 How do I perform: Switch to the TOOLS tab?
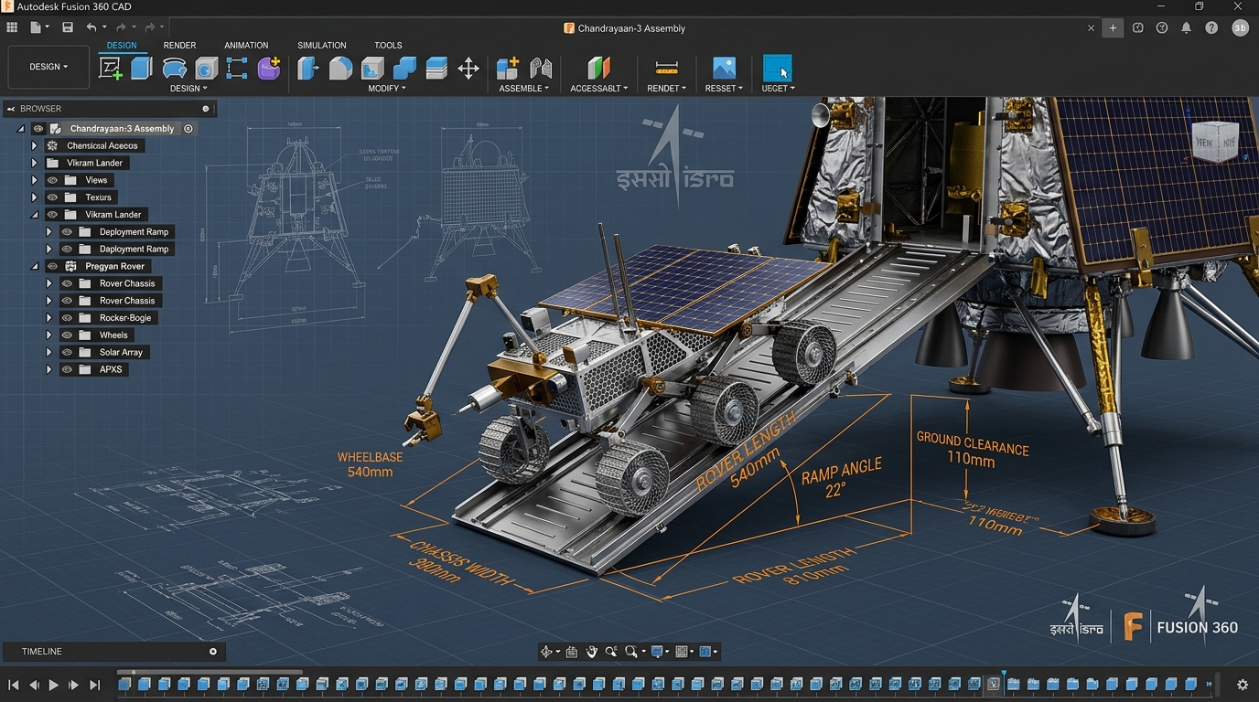coord(388,45)
